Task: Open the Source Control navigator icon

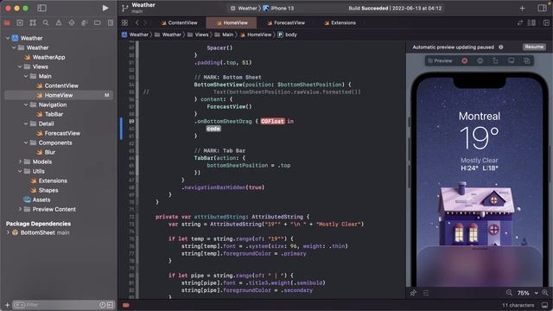Action: [20, 23]
